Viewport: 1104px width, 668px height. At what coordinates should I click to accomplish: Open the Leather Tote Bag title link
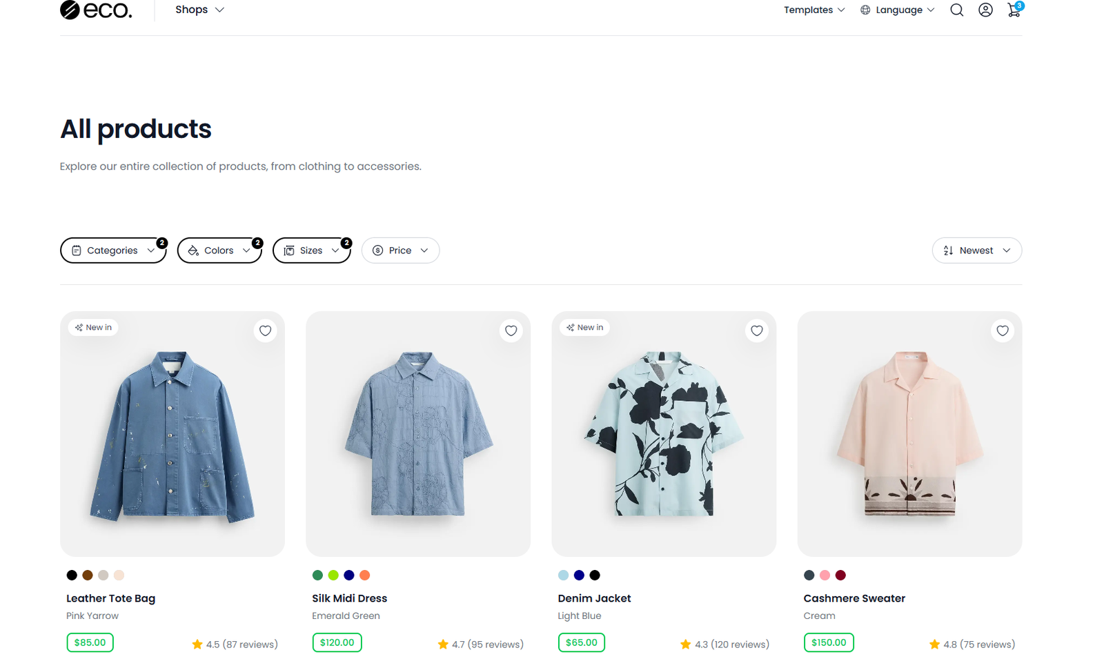[x=110, y=598]
